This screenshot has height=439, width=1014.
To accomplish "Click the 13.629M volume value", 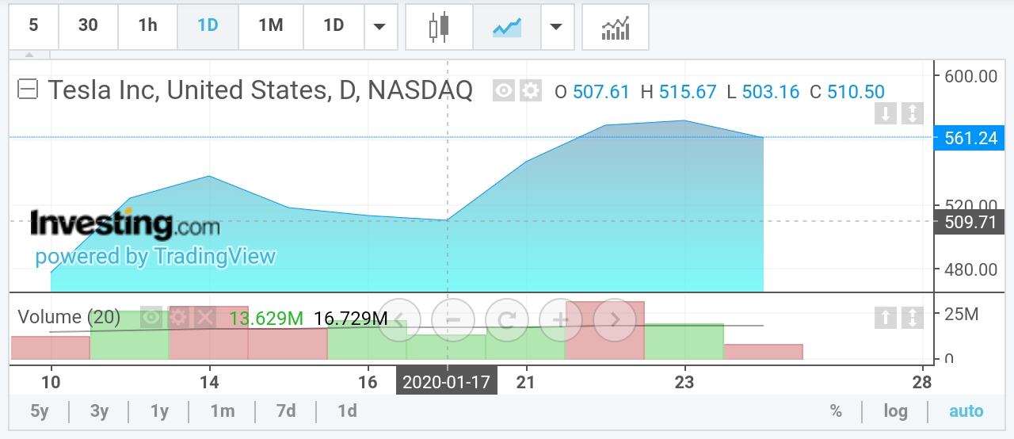I will tap(266, 319).
